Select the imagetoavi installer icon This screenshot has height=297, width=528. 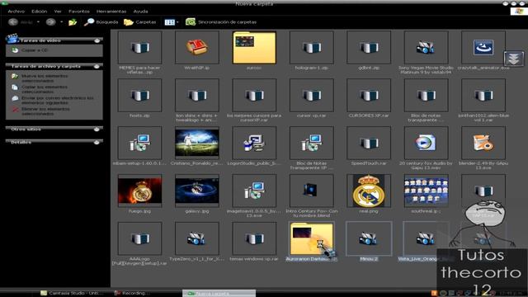pyautogui.click(x=254, y=191)
